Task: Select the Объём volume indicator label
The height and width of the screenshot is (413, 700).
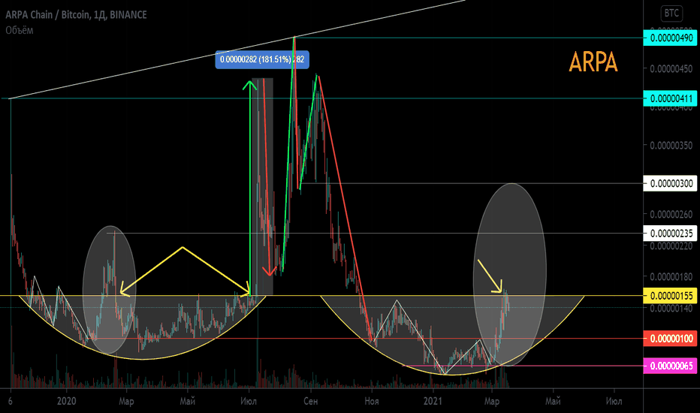Action: point(20,30)
